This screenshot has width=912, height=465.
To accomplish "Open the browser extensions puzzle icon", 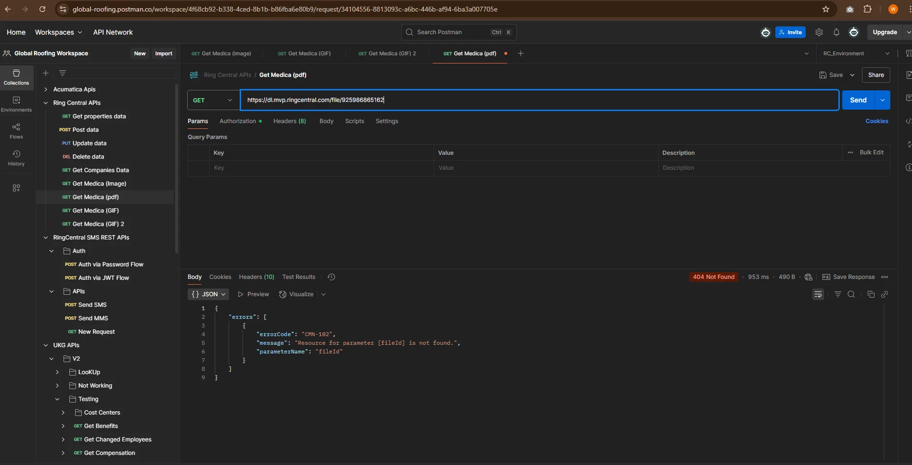I will (x=868, y=9).
